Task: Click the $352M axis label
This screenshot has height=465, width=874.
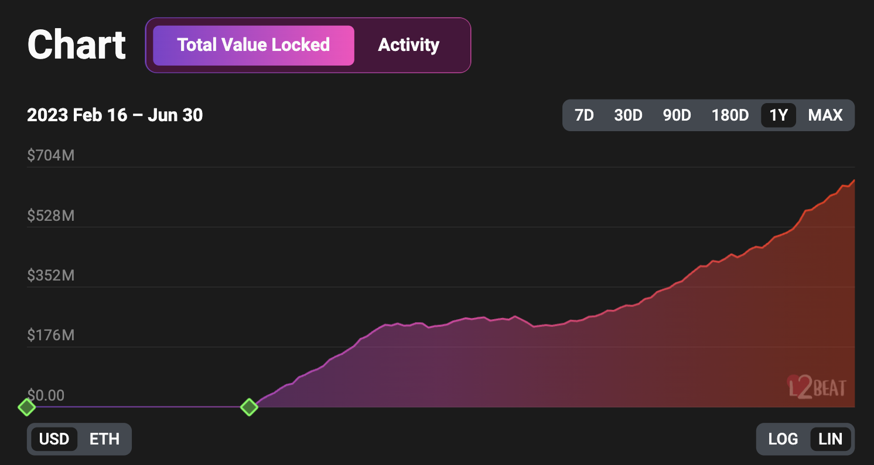Action: coord(50,275)
